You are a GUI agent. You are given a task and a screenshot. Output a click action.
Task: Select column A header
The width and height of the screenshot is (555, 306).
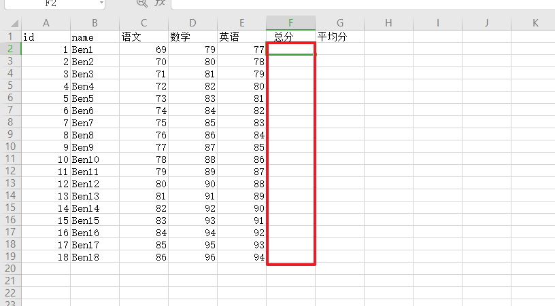pos(46,23)
